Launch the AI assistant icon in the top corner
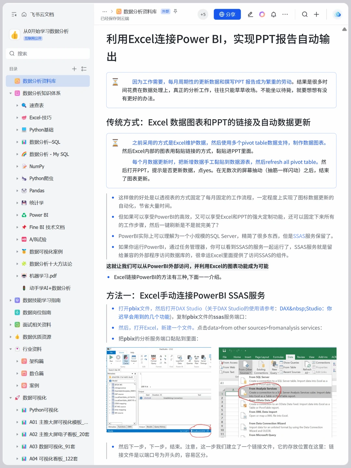 (x=337, y=14)
